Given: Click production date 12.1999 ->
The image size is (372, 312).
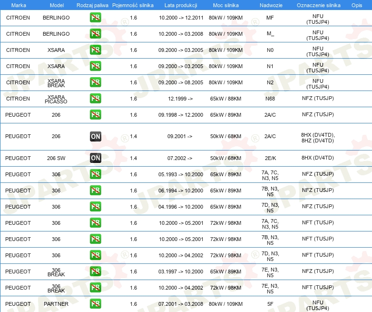Looking at the screenshot, I should tap(180, 99).
